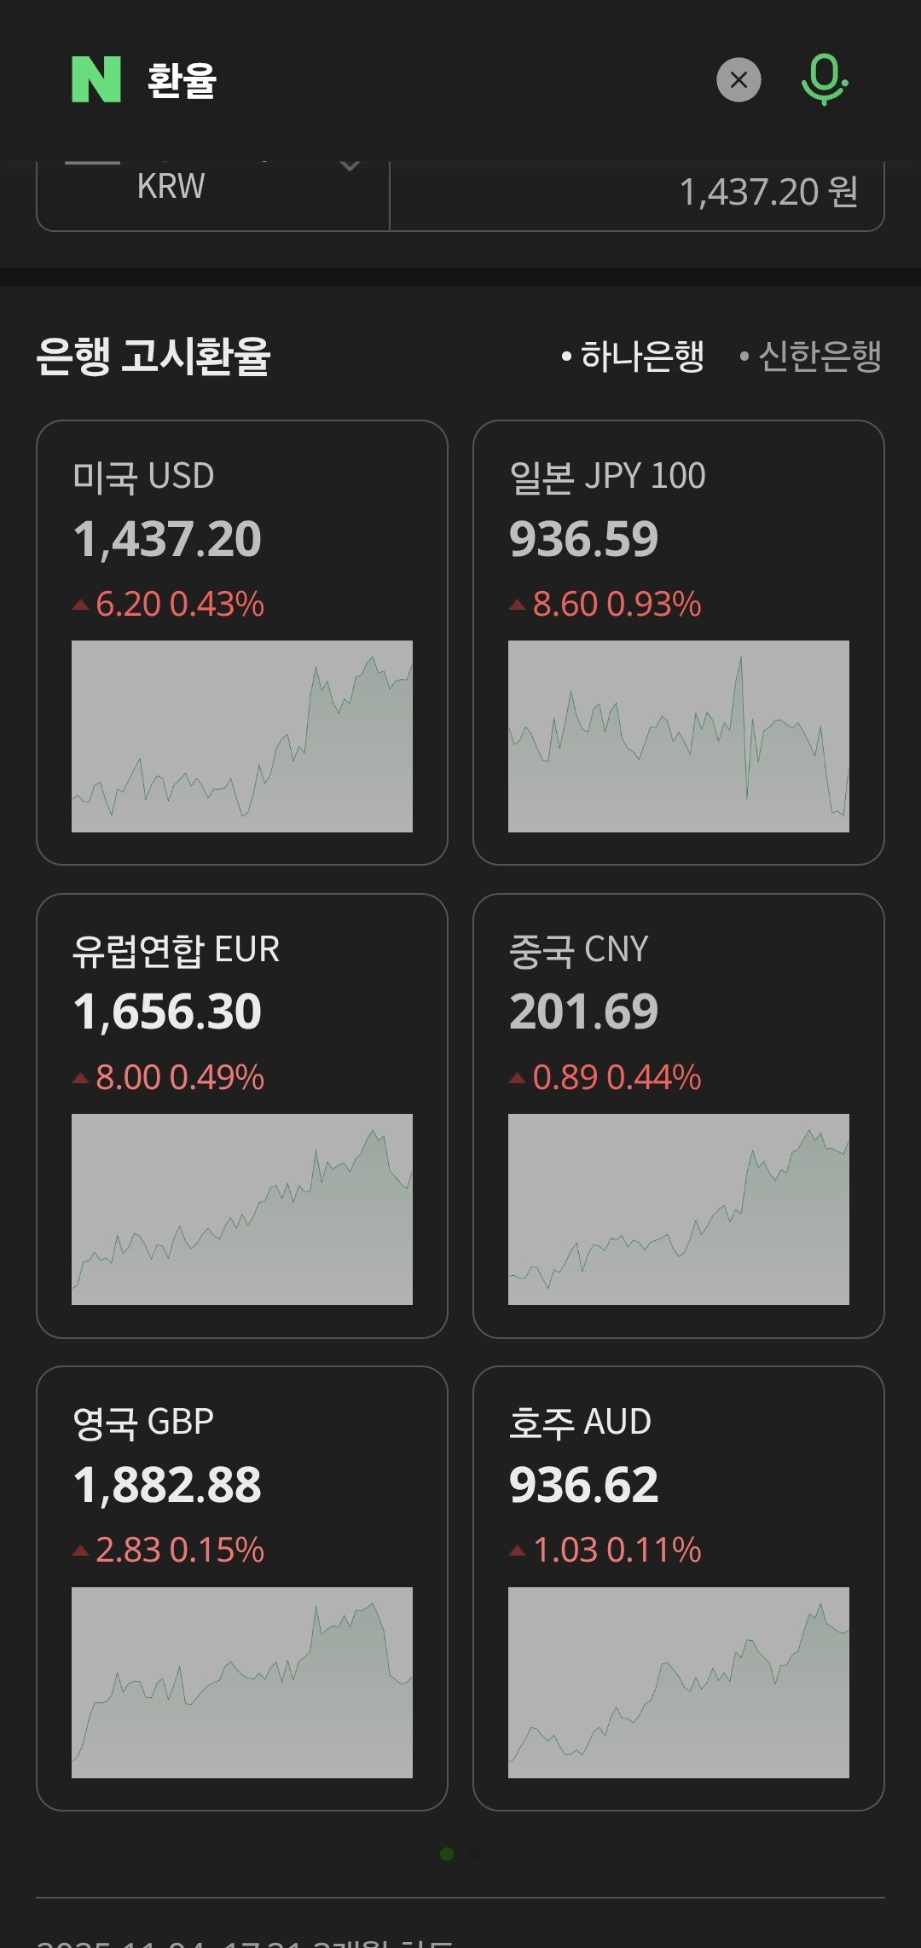Screen dimensions: 921x1948
Task: Click the USD trend chart thumbnail
Action: click(242, 736)
